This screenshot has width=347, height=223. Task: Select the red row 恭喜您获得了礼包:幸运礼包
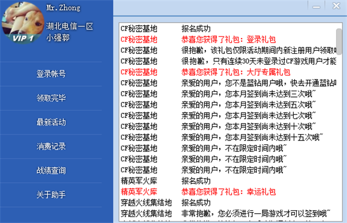point(228,192)
